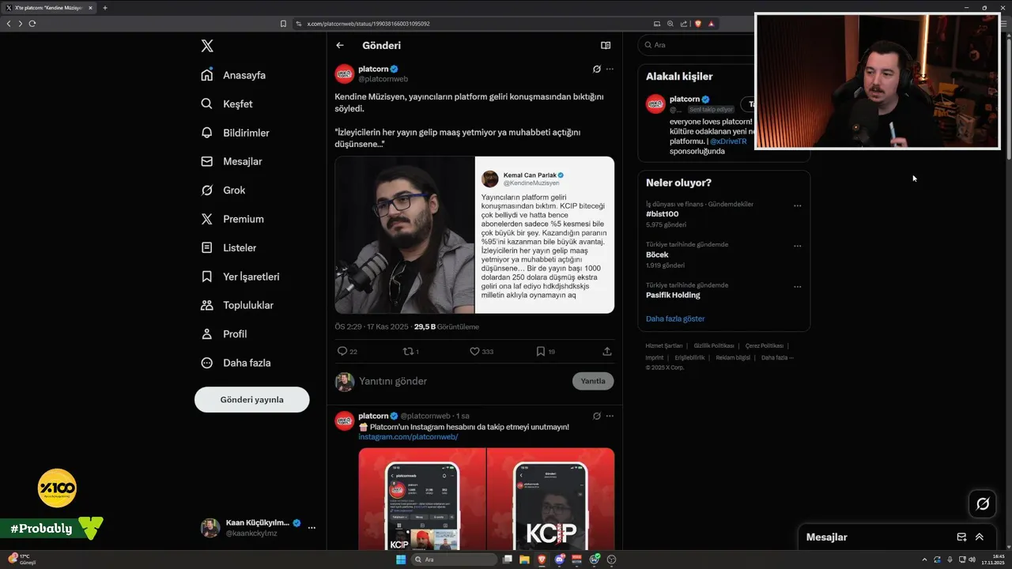Click Daha fazla göster link
The image size is (1012, 569).
[x=675, y=318]
